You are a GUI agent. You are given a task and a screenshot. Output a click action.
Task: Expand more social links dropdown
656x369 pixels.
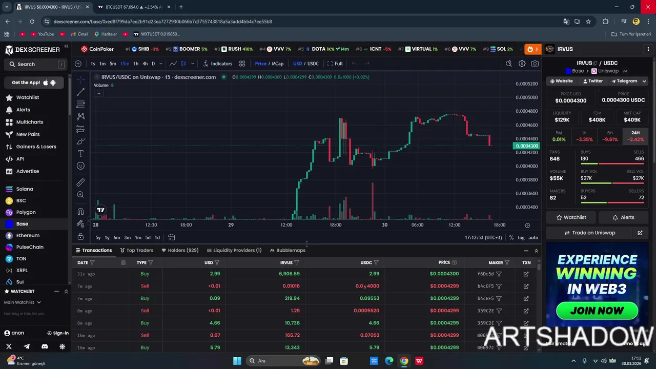(x=644, y=81)
